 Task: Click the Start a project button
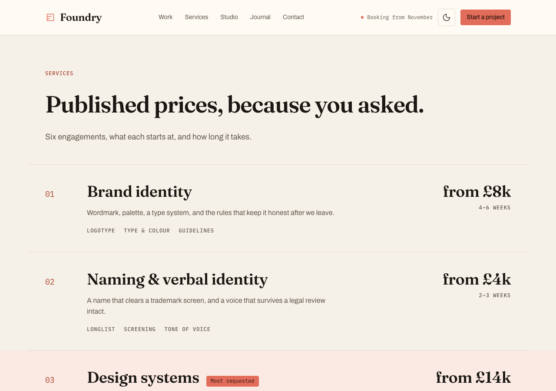pyautogui.click(x=486, y=17)
